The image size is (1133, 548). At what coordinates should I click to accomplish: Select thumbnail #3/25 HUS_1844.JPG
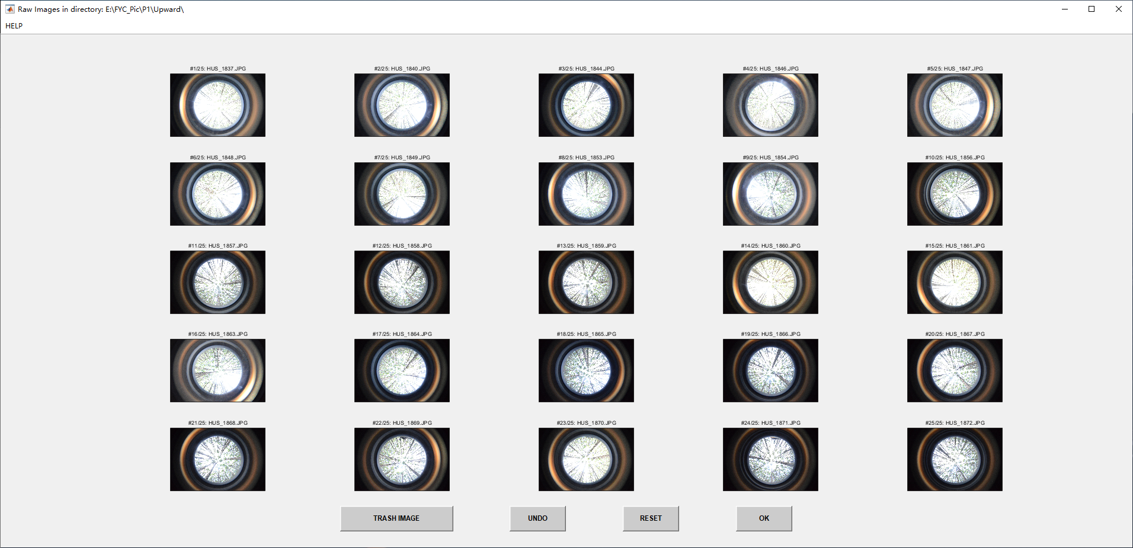point(586,105)
